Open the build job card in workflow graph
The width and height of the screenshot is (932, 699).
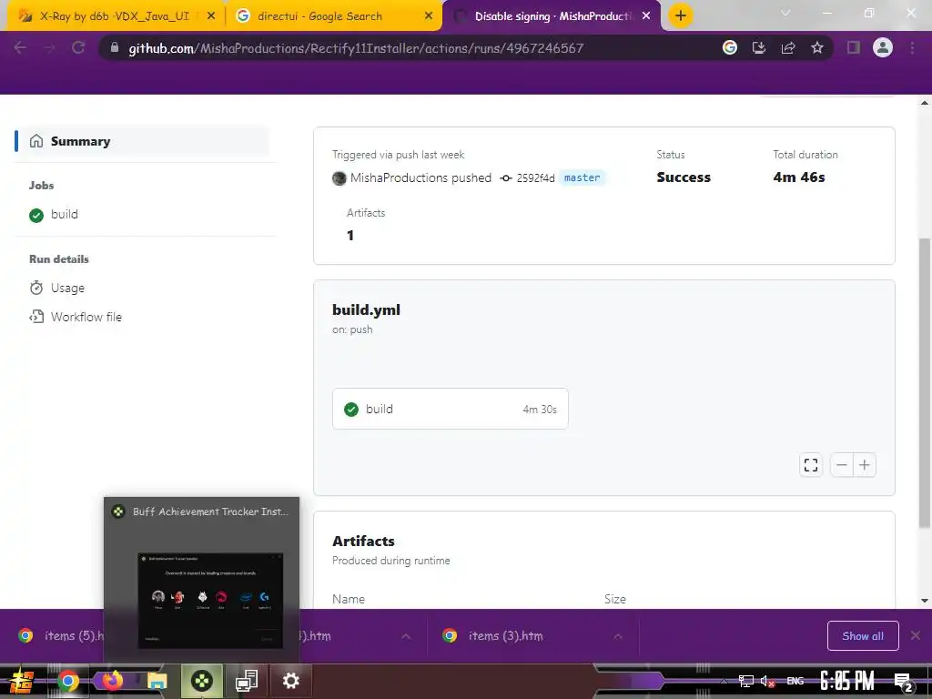[x=450, y=409]
